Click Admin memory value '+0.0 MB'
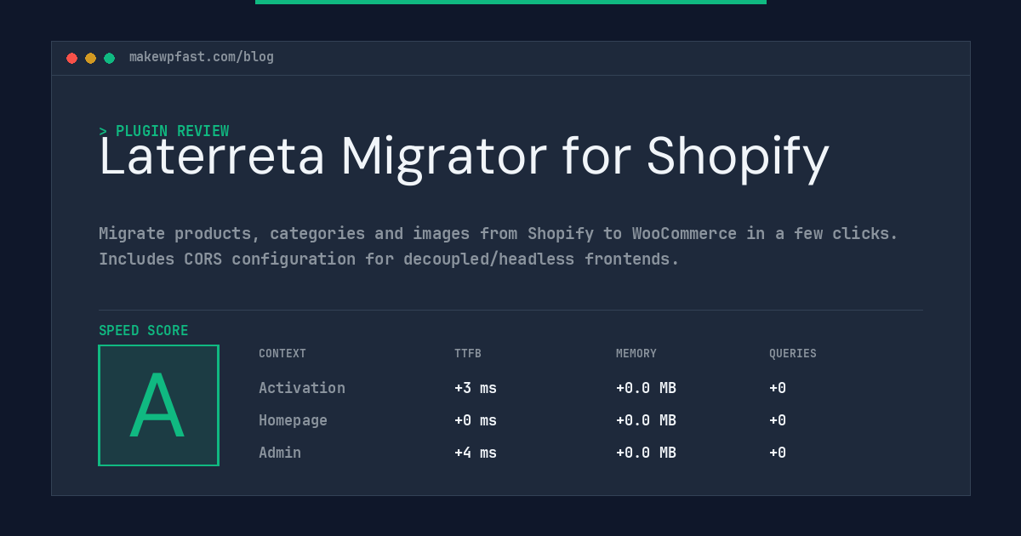The width and height of the screenshot is (1021, 536). 646,453
